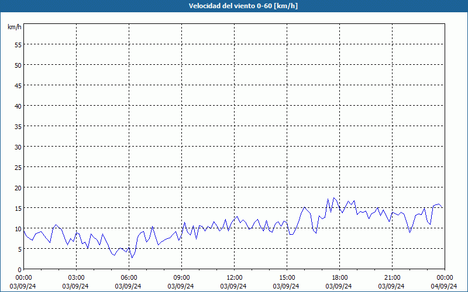Click the '03/09/24' date under 12:00
Image resolution: width=468 pixels, height=292 pixels.
click(233, 286)
